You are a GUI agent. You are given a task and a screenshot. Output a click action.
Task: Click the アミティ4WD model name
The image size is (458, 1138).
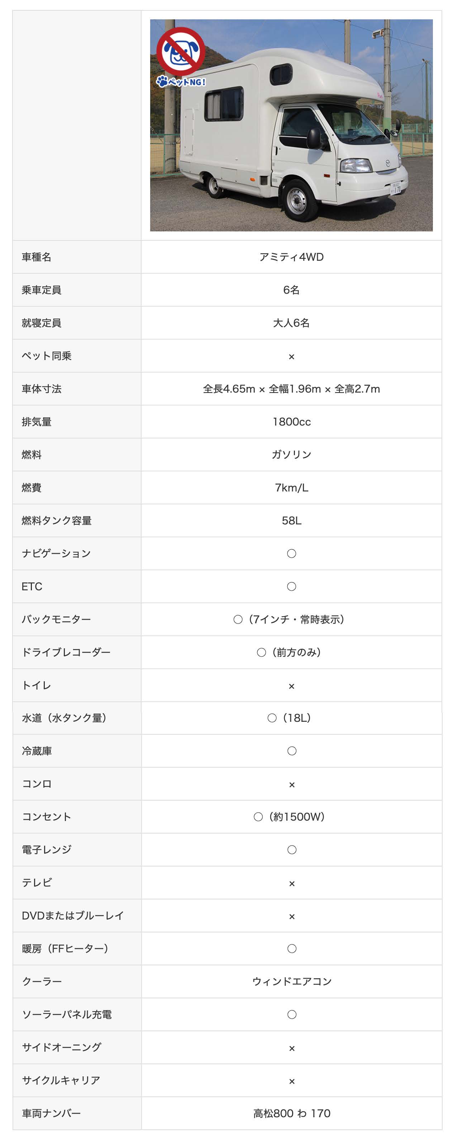291,257
